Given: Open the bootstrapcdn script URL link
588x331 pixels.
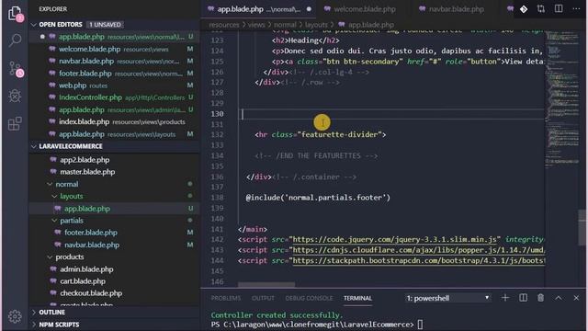Looking at the screenshot, I should pos(419,260).
